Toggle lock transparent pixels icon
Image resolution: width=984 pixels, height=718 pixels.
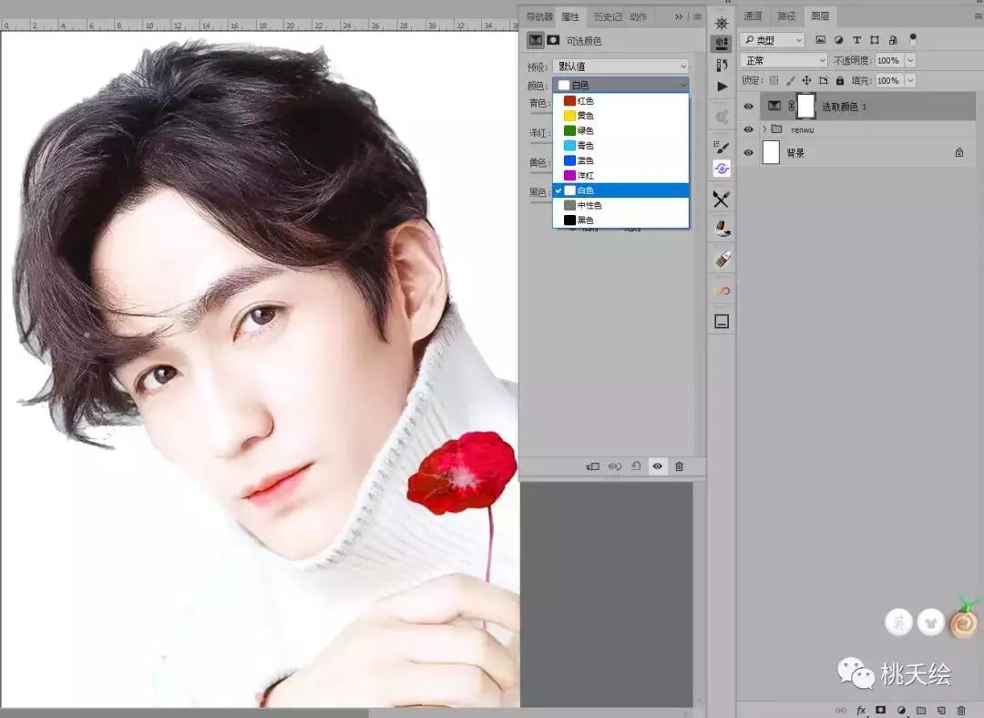tap(774, 80)
